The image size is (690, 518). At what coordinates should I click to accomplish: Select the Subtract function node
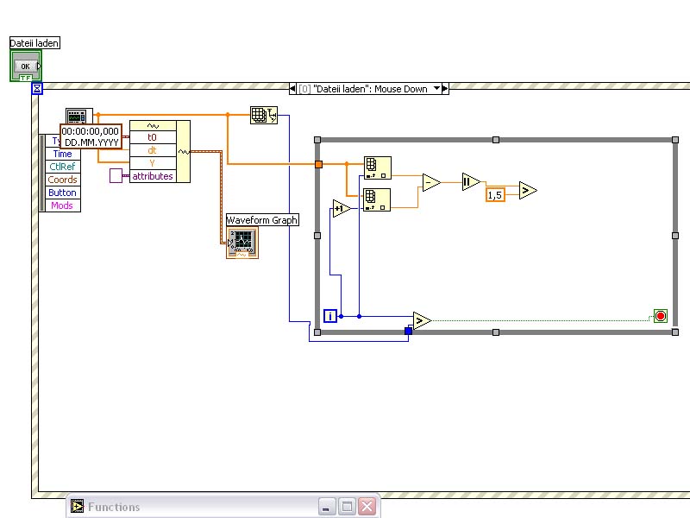(x=430, y=182)
